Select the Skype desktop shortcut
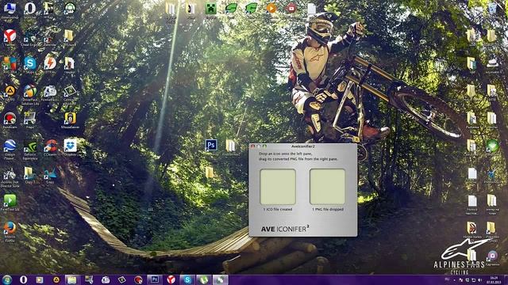The height and width of the screenshot is (285, 508). (30, 64)
